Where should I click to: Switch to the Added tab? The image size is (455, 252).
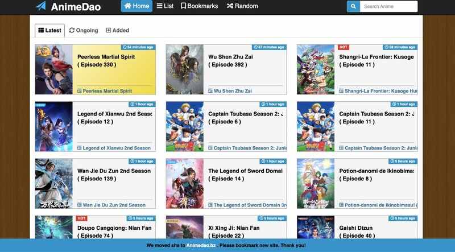point(118,31)
